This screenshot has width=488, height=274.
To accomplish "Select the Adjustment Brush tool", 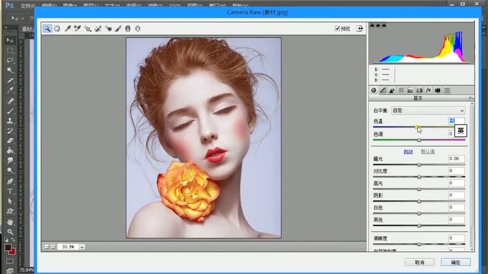I will 118,29.
